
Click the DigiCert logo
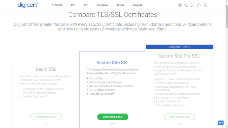tap(28, 5)
